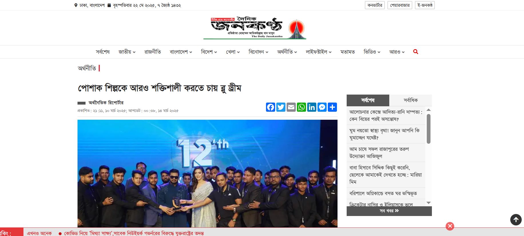This screenshot has height=236, width=524.
Task: Open the অর্থনীতি nav dropdown
Action: click(x=287, y=52)
